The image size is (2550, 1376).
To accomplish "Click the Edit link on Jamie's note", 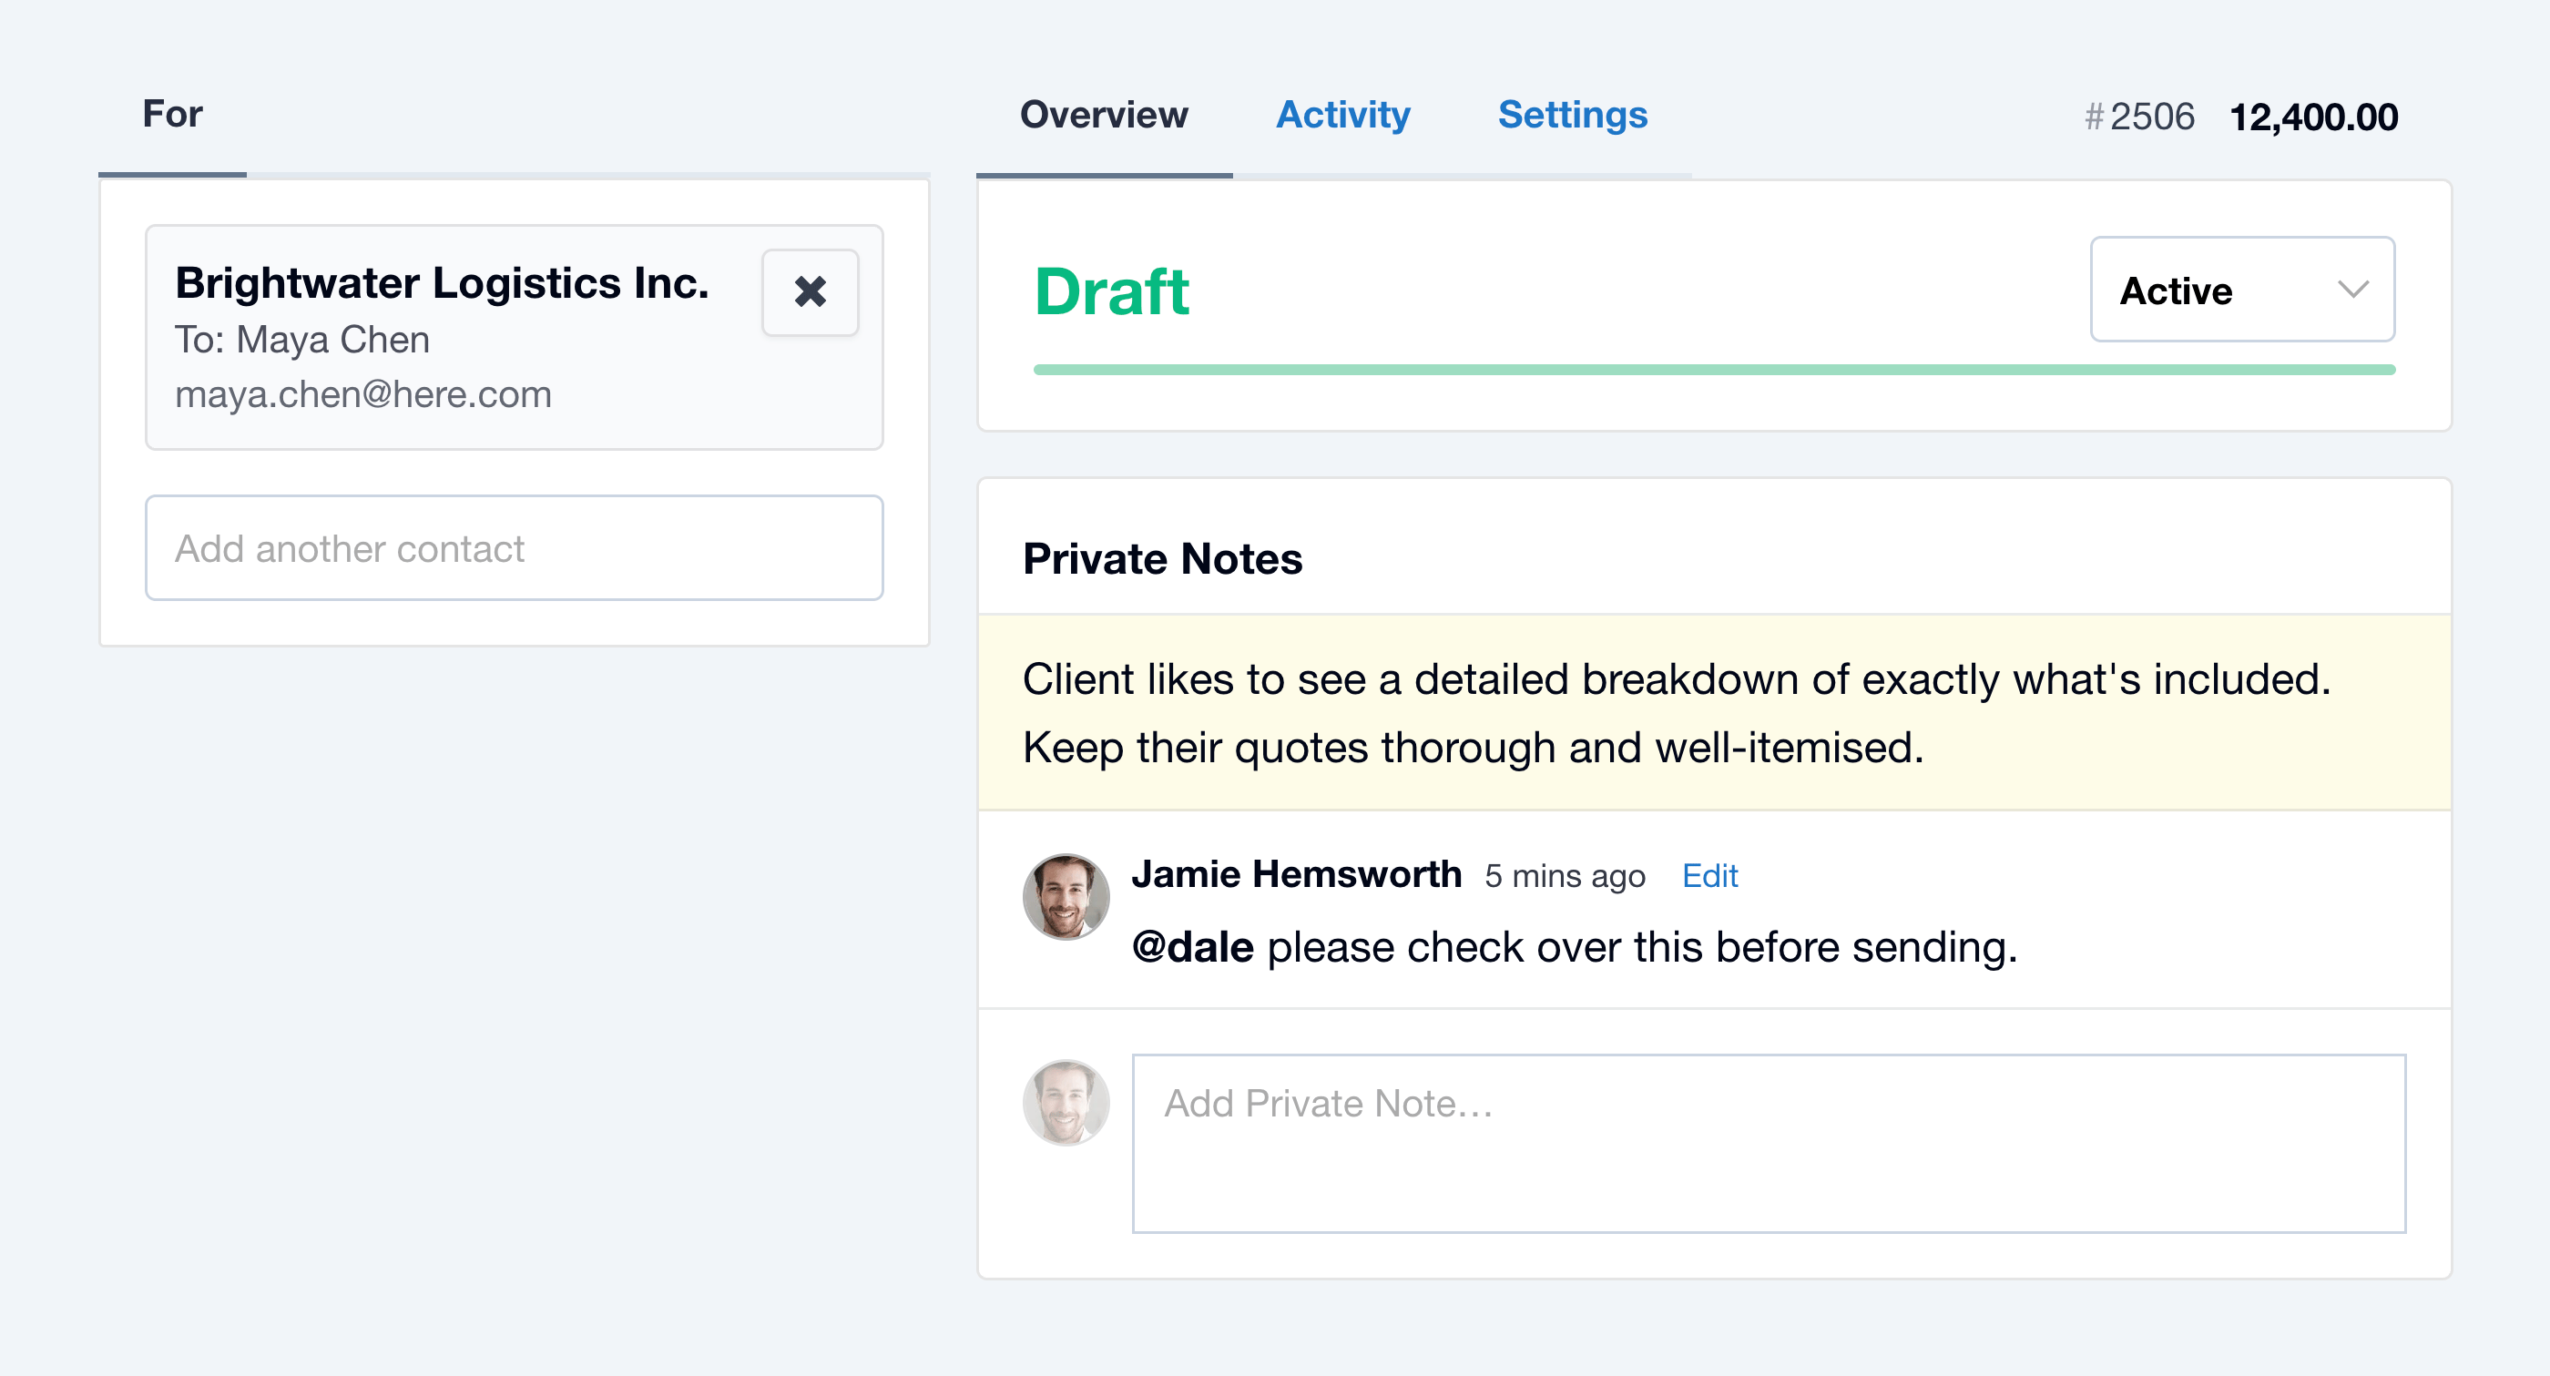I will [x=1709, y=876].
